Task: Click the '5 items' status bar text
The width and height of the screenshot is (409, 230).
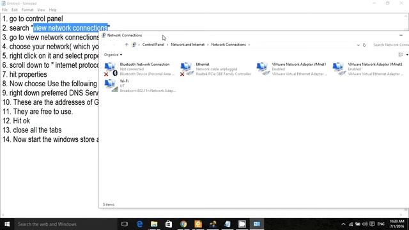Action: tap(109, 204)
